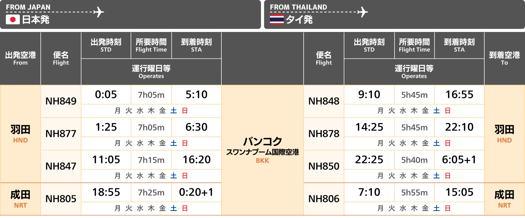Click flight number NH849

coord(61,101)
